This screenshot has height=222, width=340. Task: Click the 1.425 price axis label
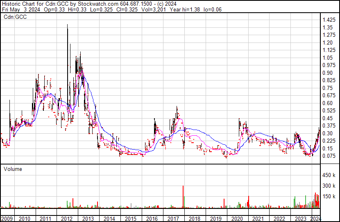coord(329,20)
